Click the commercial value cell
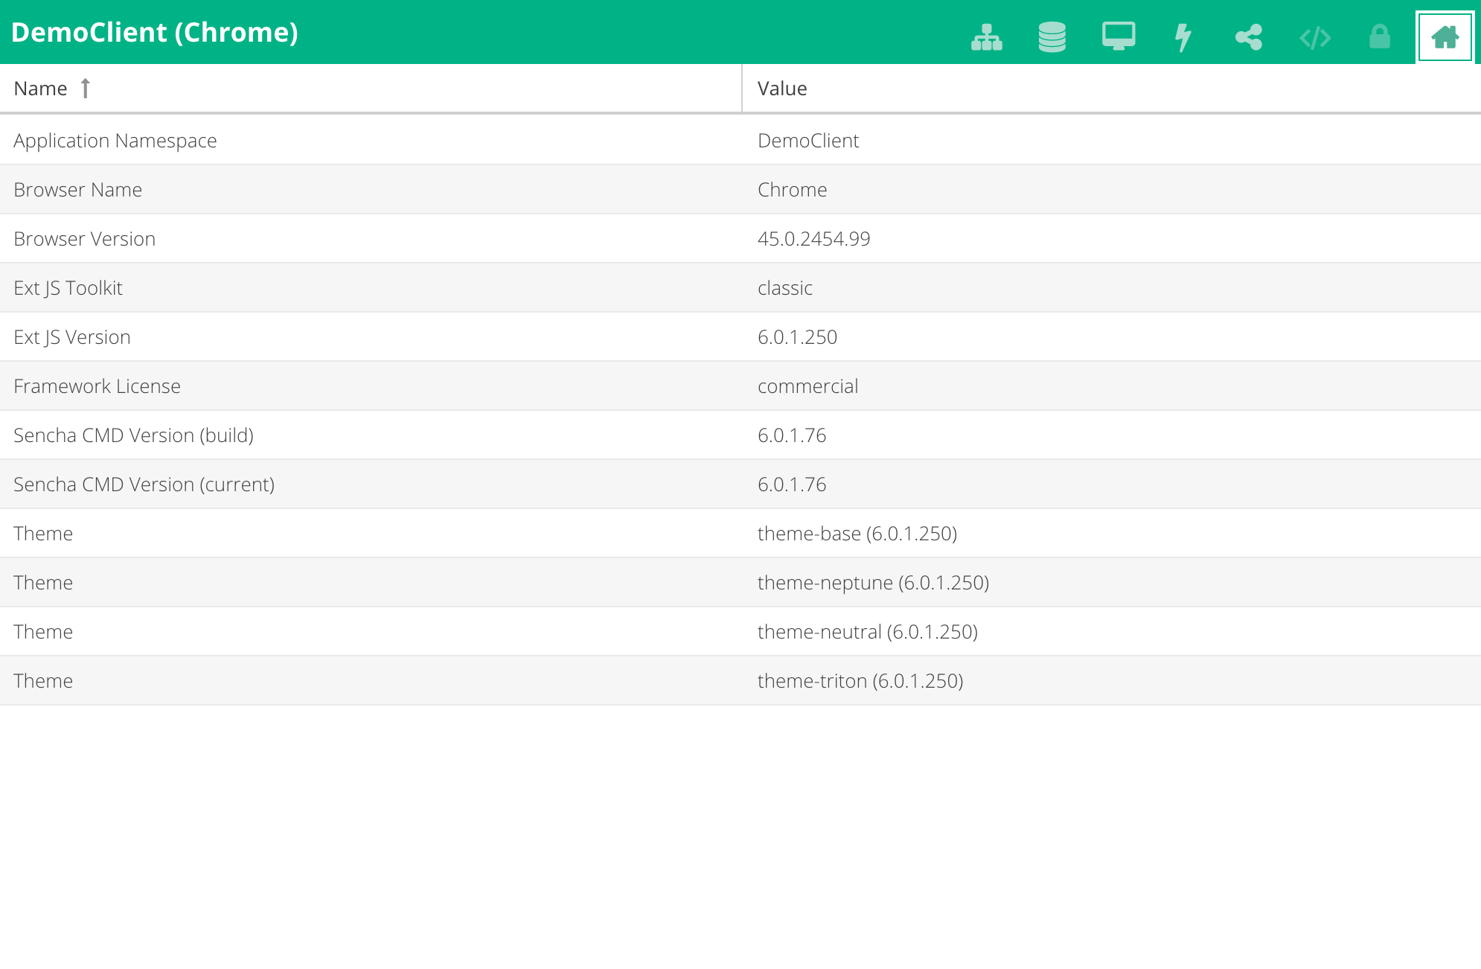This screenshot has height=969, width=1481. pos(1112,386)
